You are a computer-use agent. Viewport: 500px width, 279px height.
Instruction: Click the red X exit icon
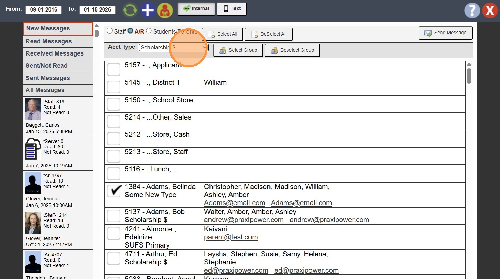click(490, 10)
